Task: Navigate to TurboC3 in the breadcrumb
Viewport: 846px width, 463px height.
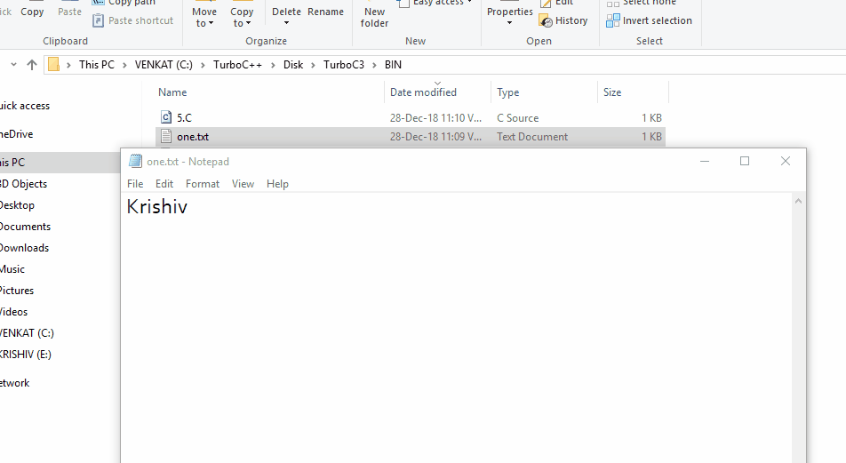Action: (x=343, y=65)
